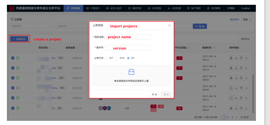
Task: Click the 项目名称 project name input field
Action: coord(128,37)
